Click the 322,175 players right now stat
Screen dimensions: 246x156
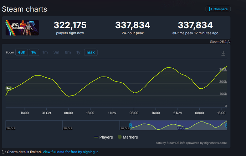pos(70,25)
